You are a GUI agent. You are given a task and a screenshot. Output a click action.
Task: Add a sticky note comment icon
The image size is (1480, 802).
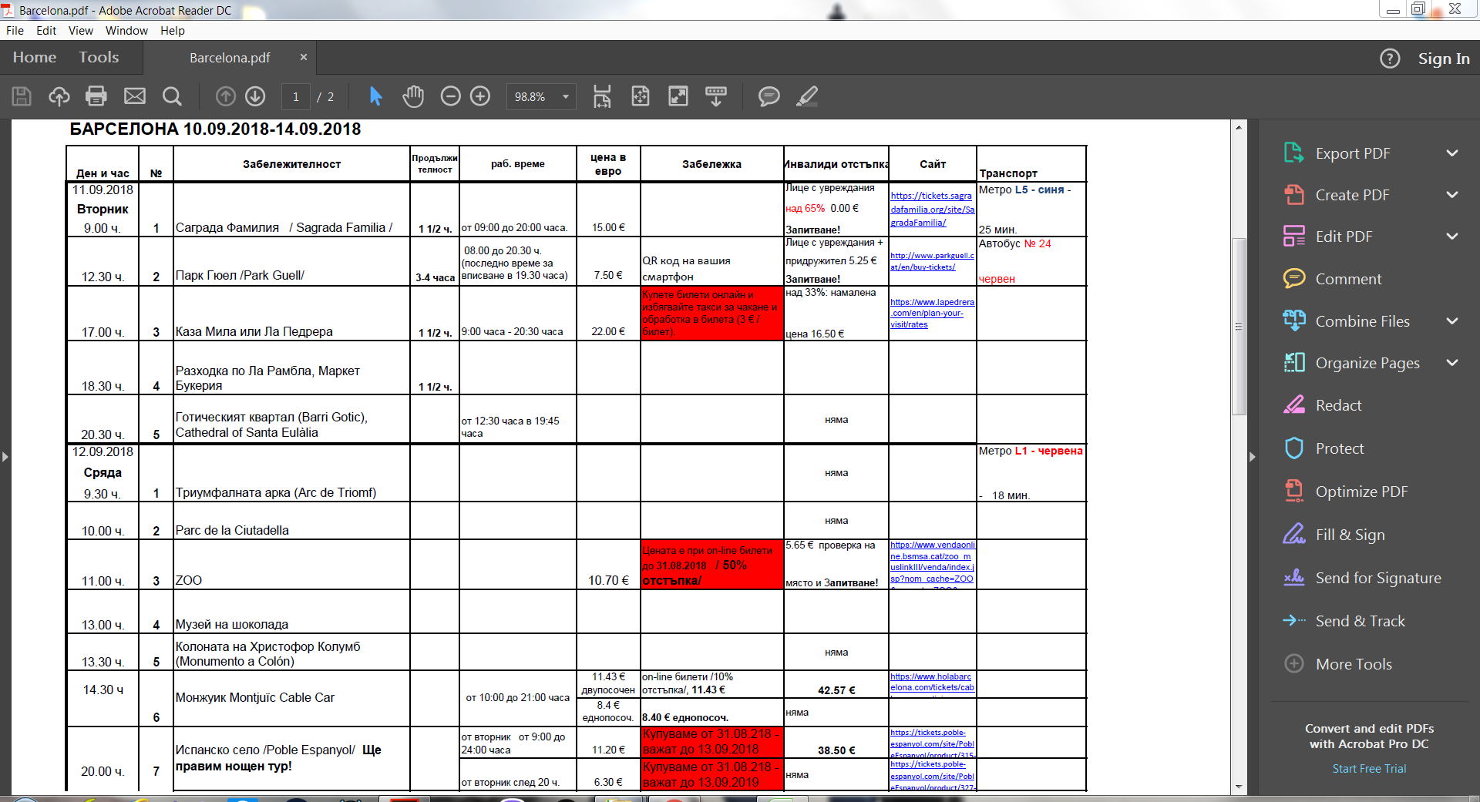click(769, 96)
